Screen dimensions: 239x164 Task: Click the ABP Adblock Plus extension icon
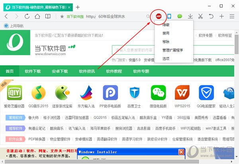point(159,16)
